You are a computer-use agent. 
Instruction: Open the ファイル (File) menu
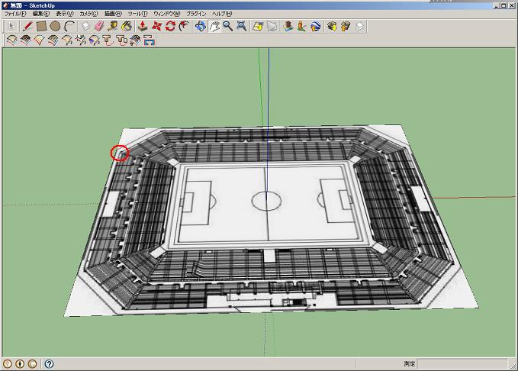click(x=15, y=14)
